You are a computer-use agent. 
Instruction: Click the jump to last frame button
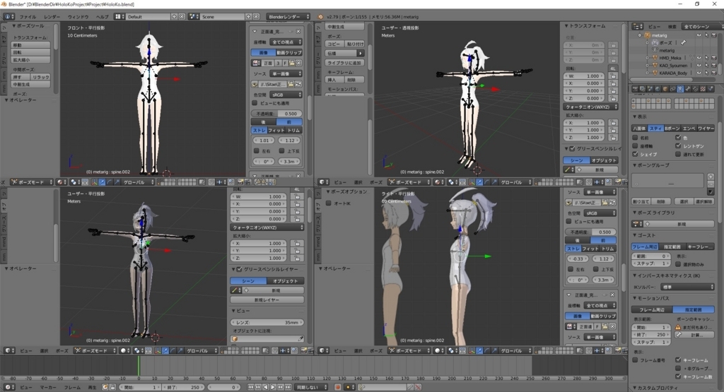tap(288, 387)
